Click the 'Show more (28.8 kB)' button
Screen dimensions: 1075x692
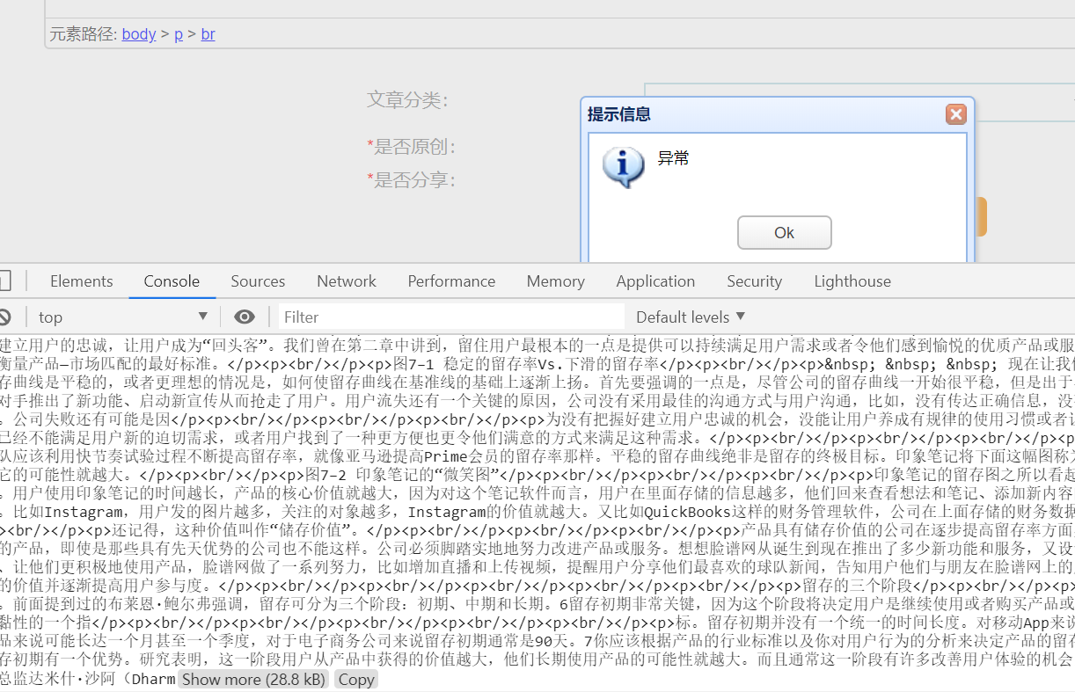(x=253, y=679)
